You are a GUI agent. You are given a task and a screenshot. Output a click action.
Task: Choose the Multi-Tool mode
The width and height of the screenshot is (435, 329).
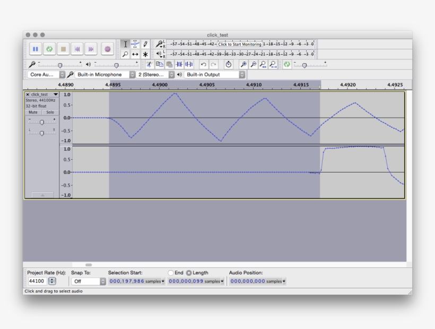pyautogui.click(x=145, y=54)
